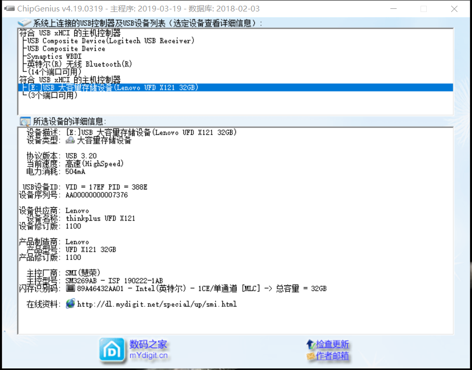Click the 检查更新 link
Screen dimensions: 472x370
332,344
